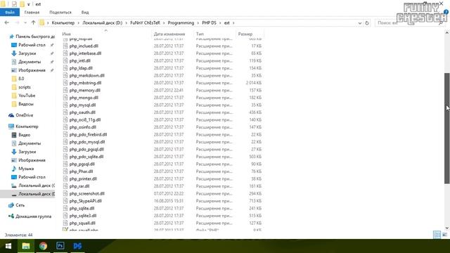Screen dimensions: 450x253
Task: Select PHP DS in the breadcrumb
Action: click(x=209, y=22)
